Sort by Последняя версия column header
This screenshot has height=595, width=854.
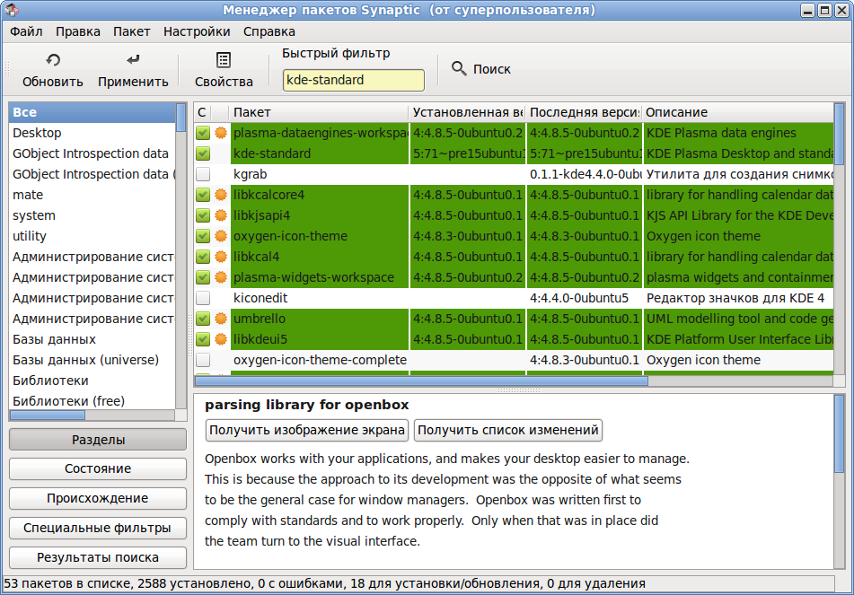coord(585,112)
